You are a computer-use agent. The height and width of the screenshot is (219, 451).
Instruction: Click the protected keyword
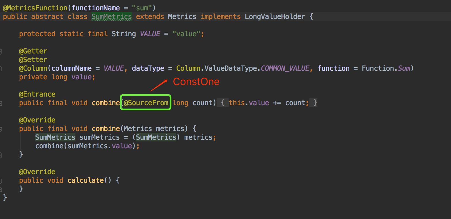click(37, 34)
